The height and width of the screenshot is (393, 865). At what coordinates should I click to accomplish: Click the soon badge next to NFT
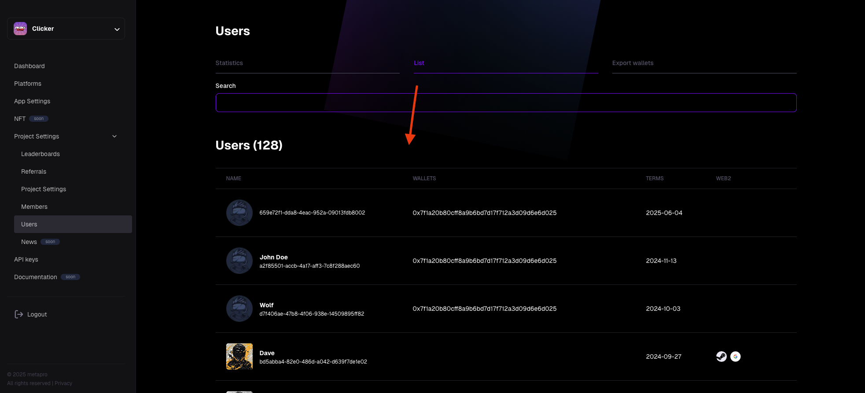[x=39, y=119]
